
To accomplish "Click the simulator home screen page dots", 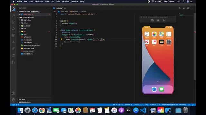I will click(158, 82).
